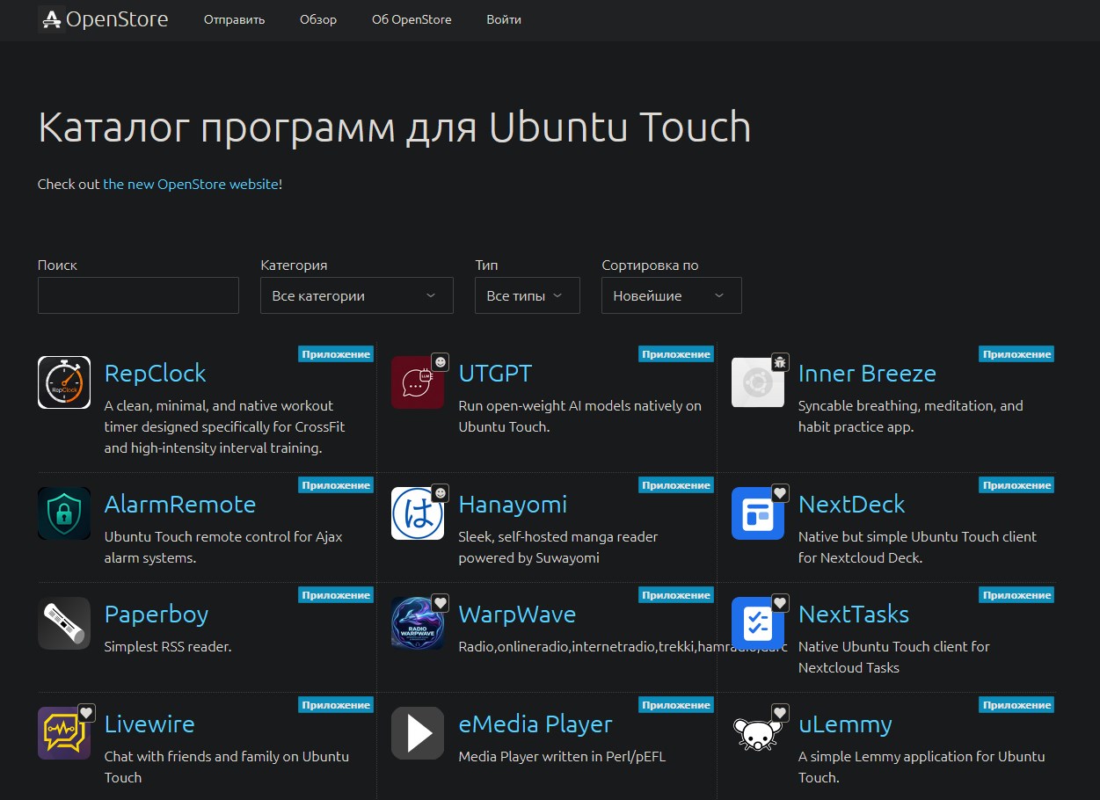Open the Livewire chat icon

tap(64, 733)
